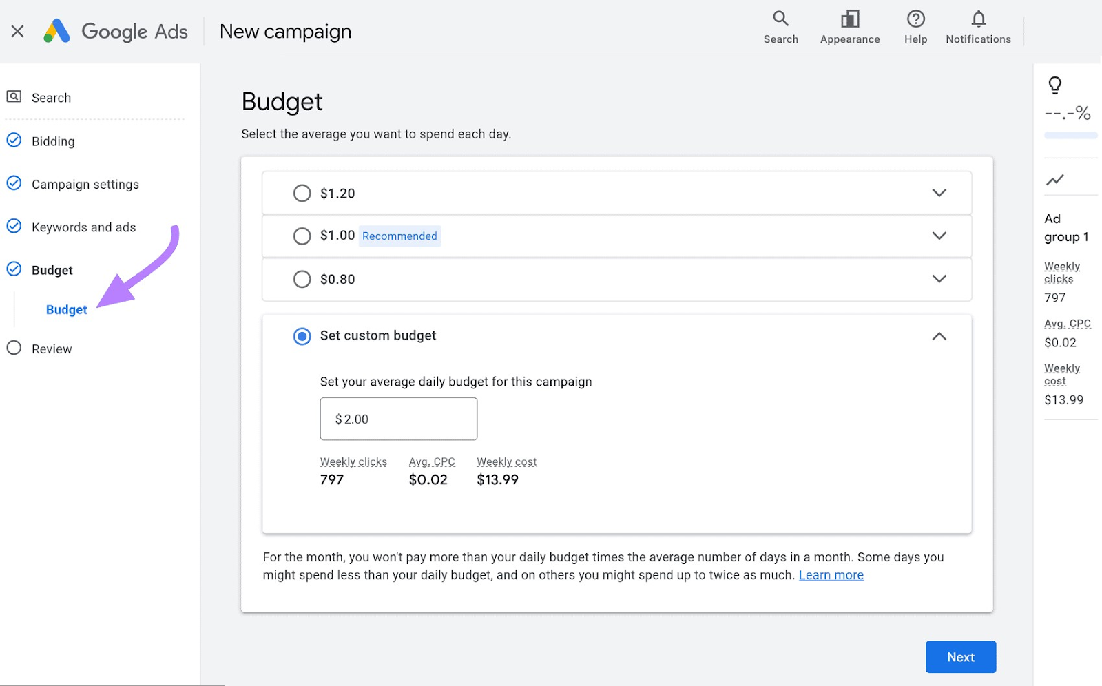Expand the $1.00 budget option details
The width and height of the screenshot is (1102, 686).
(939, 236)
